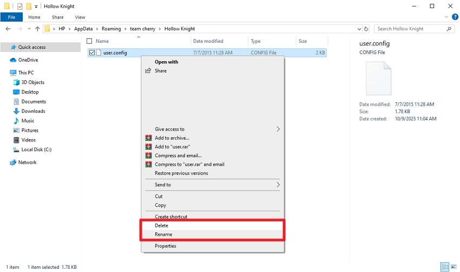Expand the ribbon with the chevron
This screenshot has width=460, height=272.
[x=446, y=17]
